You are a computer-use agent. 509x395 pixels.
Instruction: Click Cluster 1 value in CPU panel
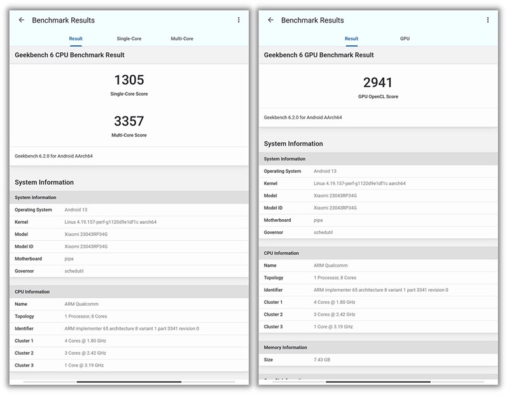(85, 341)
